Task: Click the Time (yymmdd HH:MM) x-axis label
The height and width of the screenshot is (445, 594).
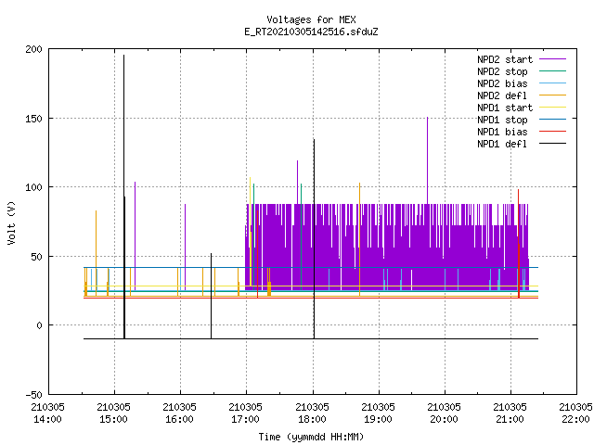Action: click(x=311, y=437)
